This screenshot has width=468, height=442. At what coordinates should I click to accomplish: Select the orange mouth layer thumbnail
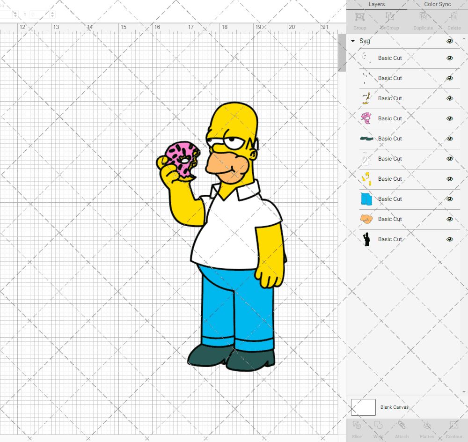366,219
